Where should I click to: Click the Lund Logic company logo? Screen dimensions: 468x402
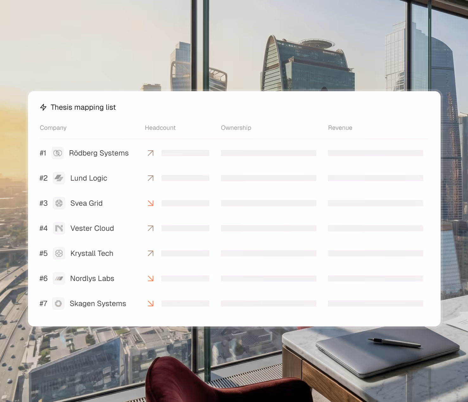coord(59,178)
